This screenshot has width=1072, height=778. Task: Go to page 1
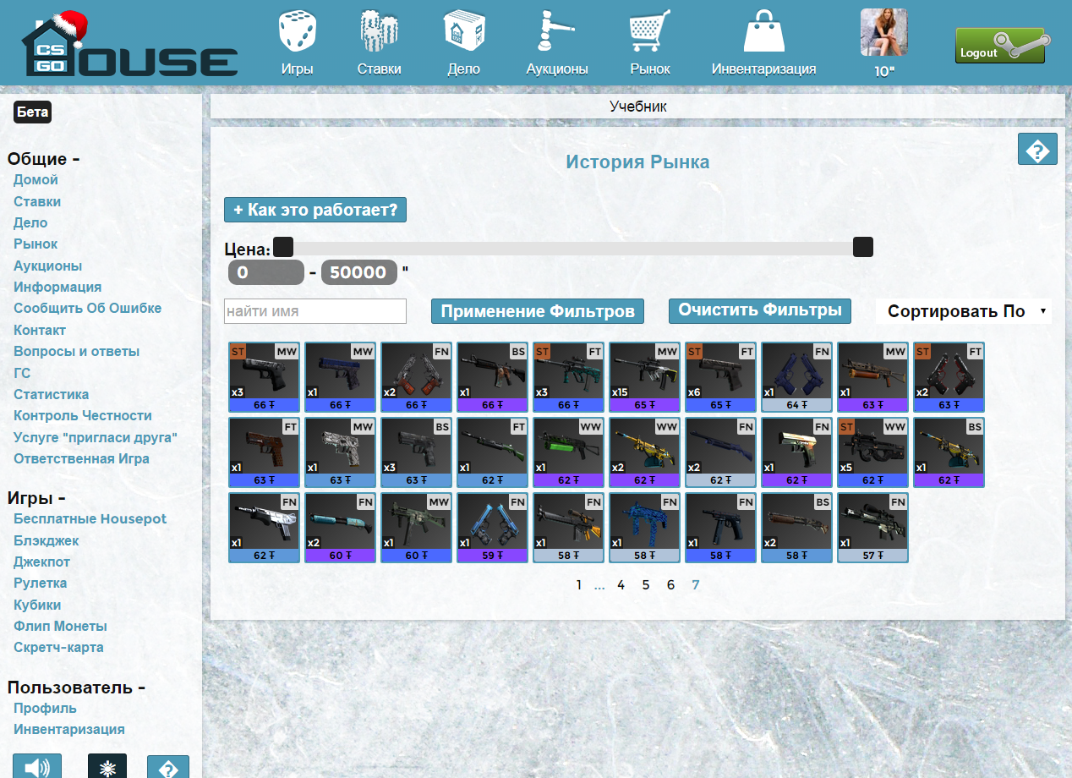579,585
